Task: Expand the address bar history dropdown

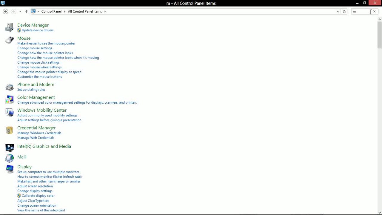Action: point(338,11)
